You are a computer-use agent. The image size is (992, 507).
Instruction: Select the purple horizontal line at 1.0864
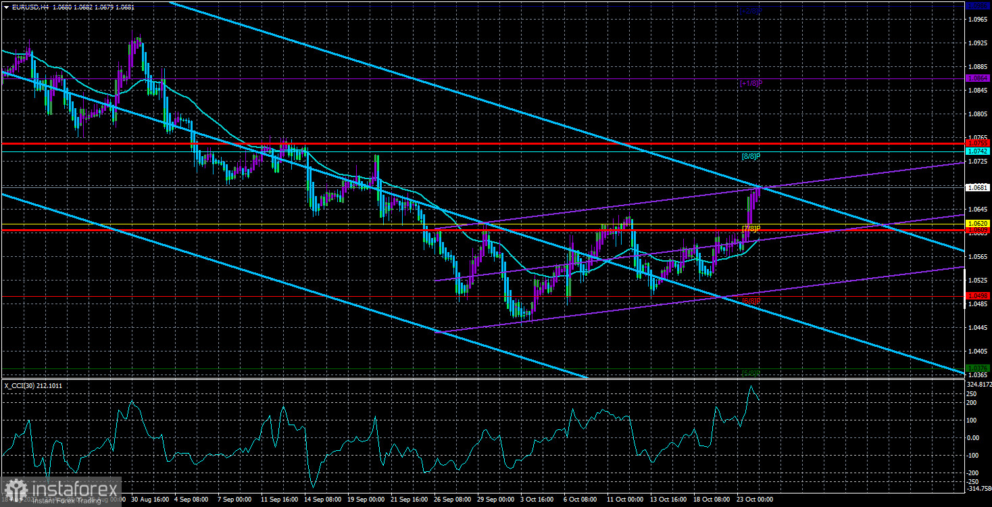pos(482,78)
